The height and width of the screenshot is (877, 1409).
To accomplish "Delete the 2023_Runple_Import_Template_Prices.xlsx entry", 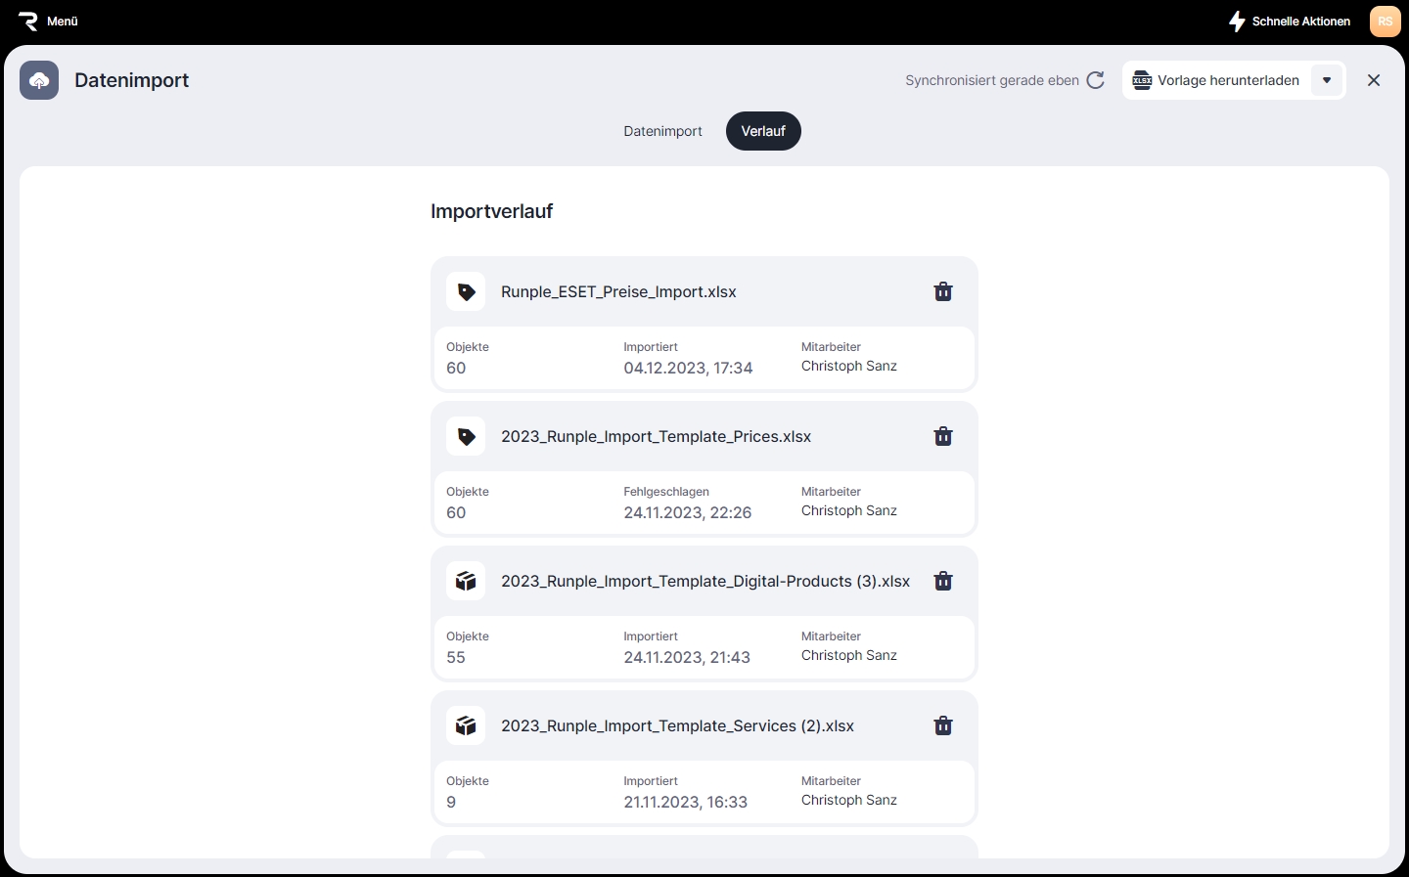I will pyautogui.click(x=942, y=436).
